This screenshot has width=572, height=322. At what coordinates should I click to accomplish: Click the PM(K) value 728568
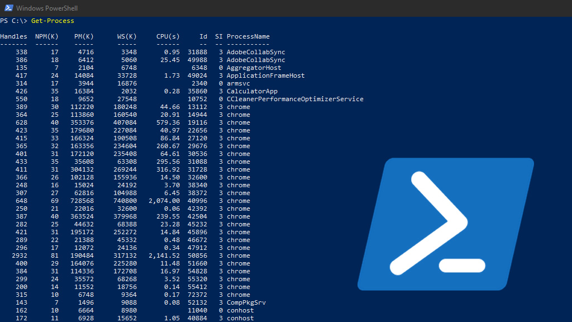pyautogui.click(x=82, y=201)
